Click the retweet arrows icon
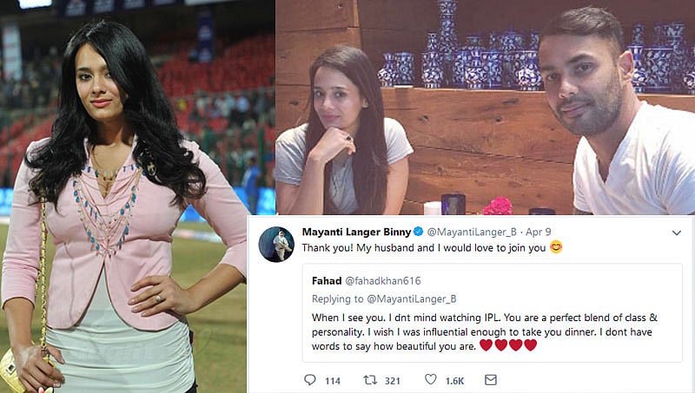Image resolution: width=695 pixels, height=393 pixels. pos(370,379)
